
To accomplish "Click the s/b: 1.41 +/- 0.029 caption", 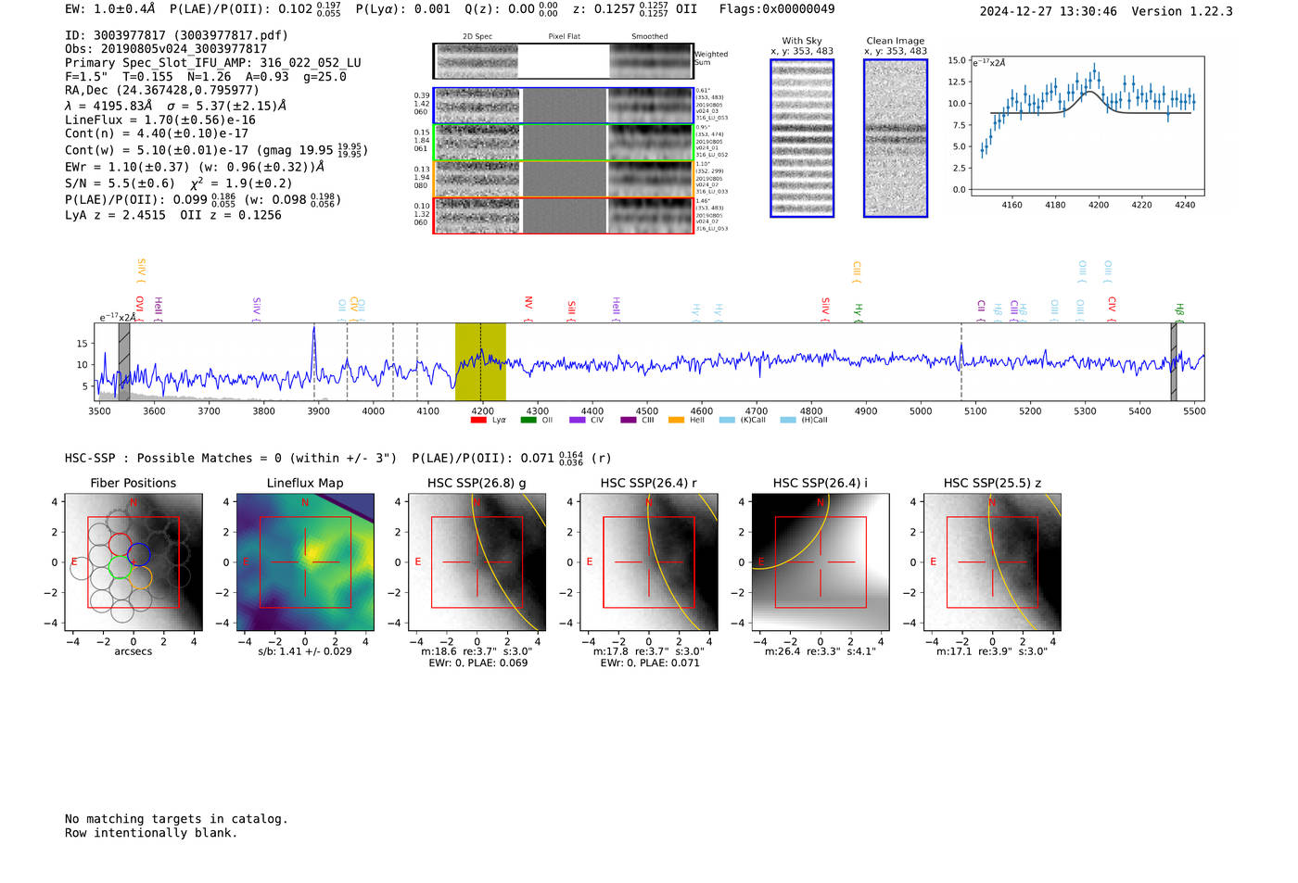I will coord(305,651).
